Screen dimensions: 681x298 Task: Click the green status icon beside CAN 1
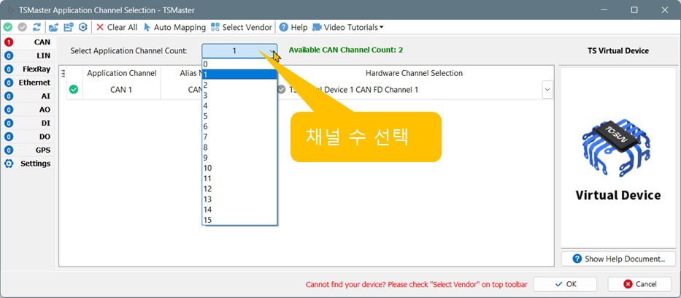coord(74,90)
